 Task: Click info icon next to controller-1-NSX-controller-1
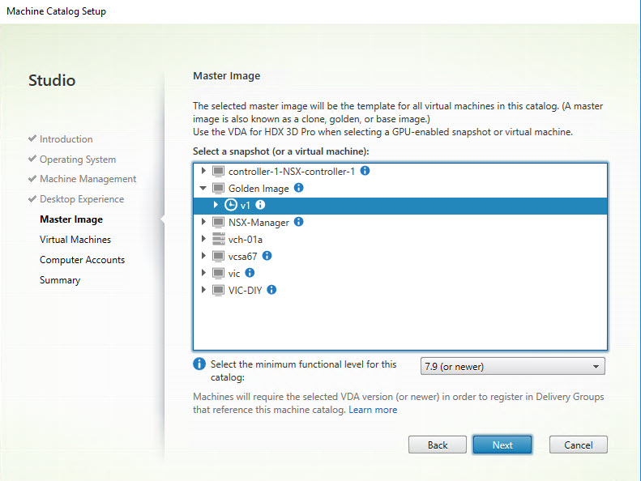coord(365,172)
